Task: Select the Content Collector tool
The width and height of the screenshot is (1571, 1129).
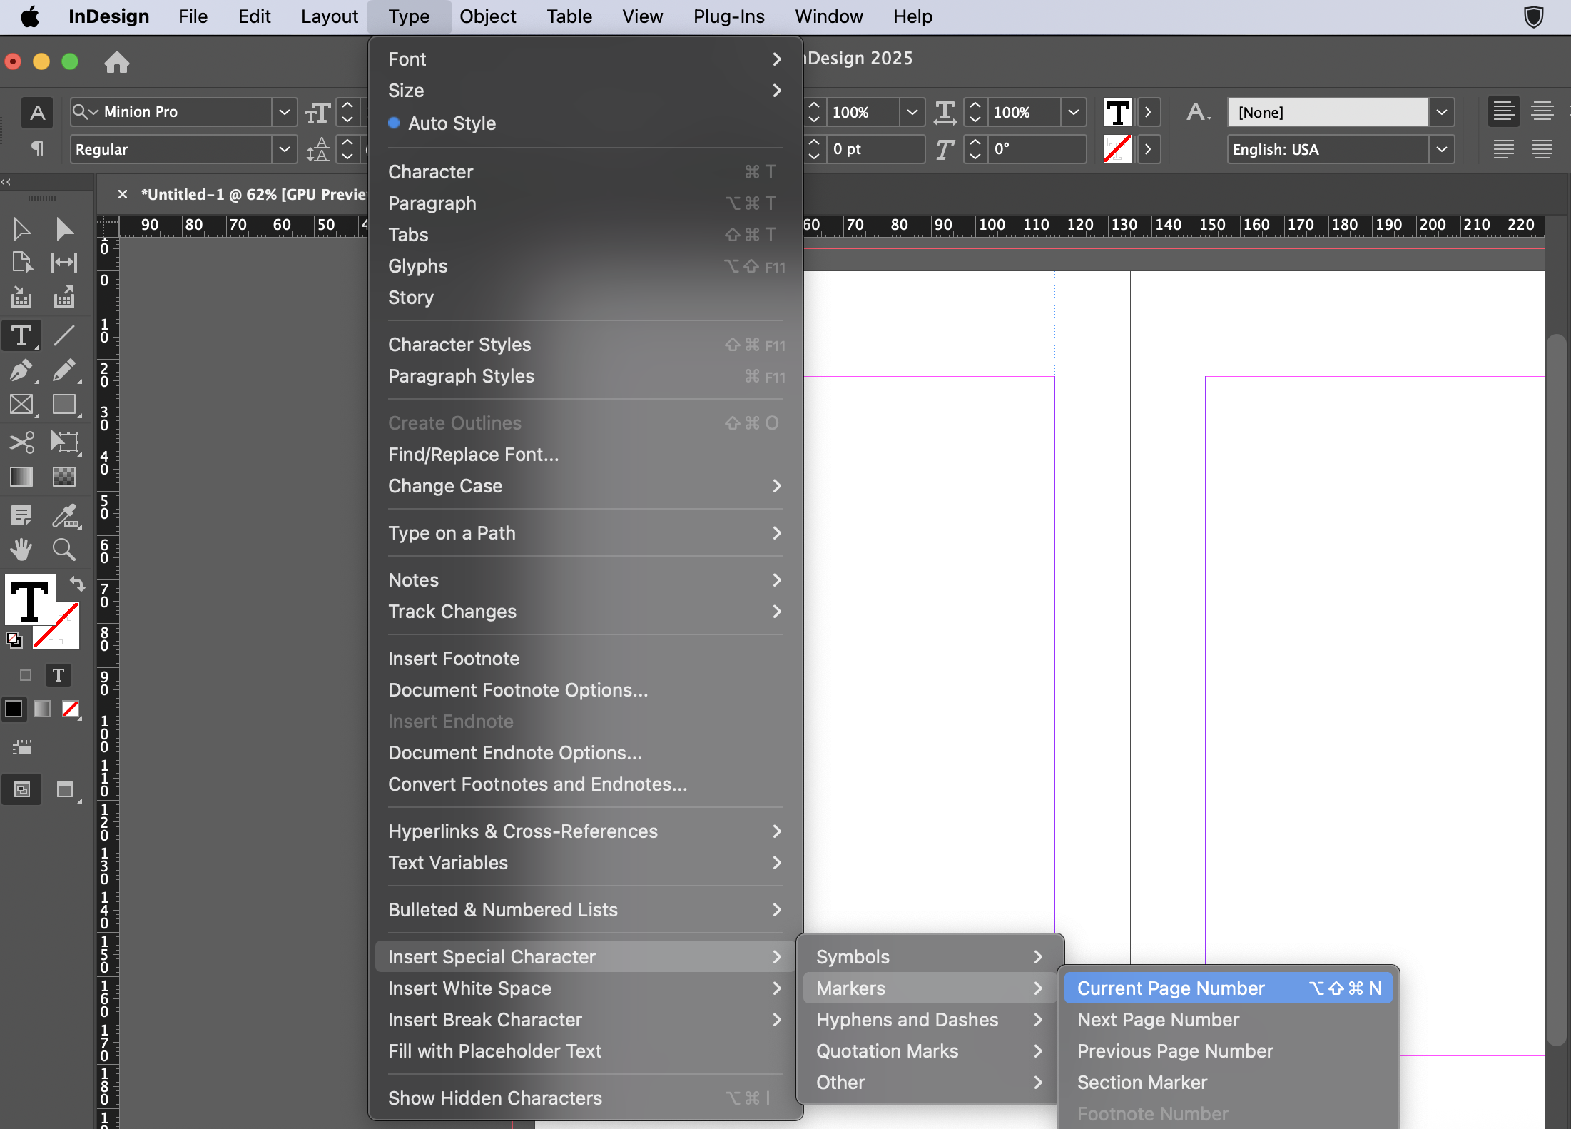Action: point(21,298)
